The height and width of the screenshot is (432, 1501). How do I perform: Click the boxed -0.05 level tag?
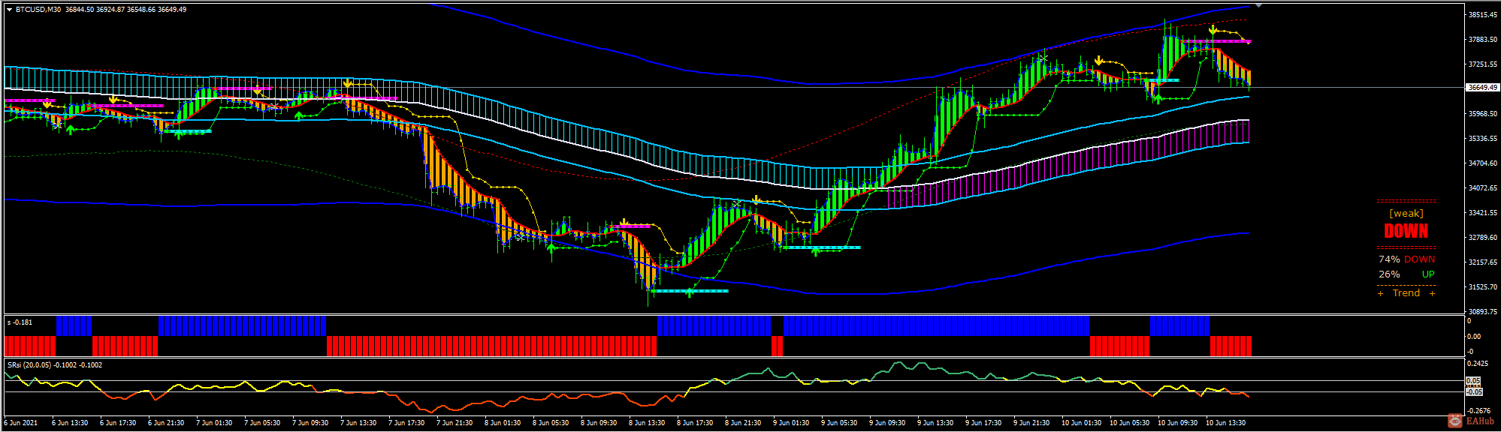pyautogui.click(x=1474, y=392)
